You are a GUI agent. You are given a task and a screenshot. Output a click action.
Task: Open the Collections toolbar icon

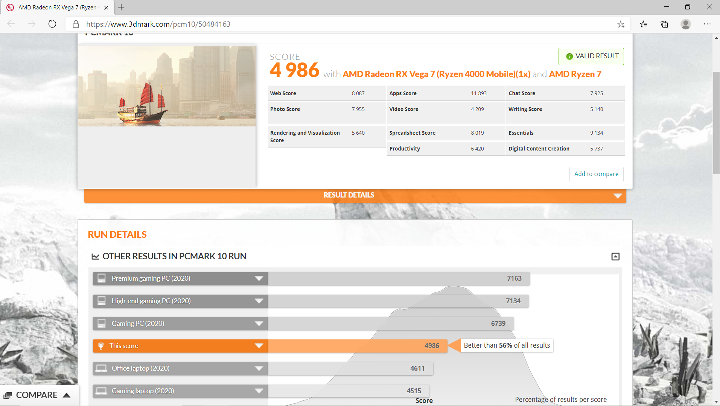[x=664, y=24]
